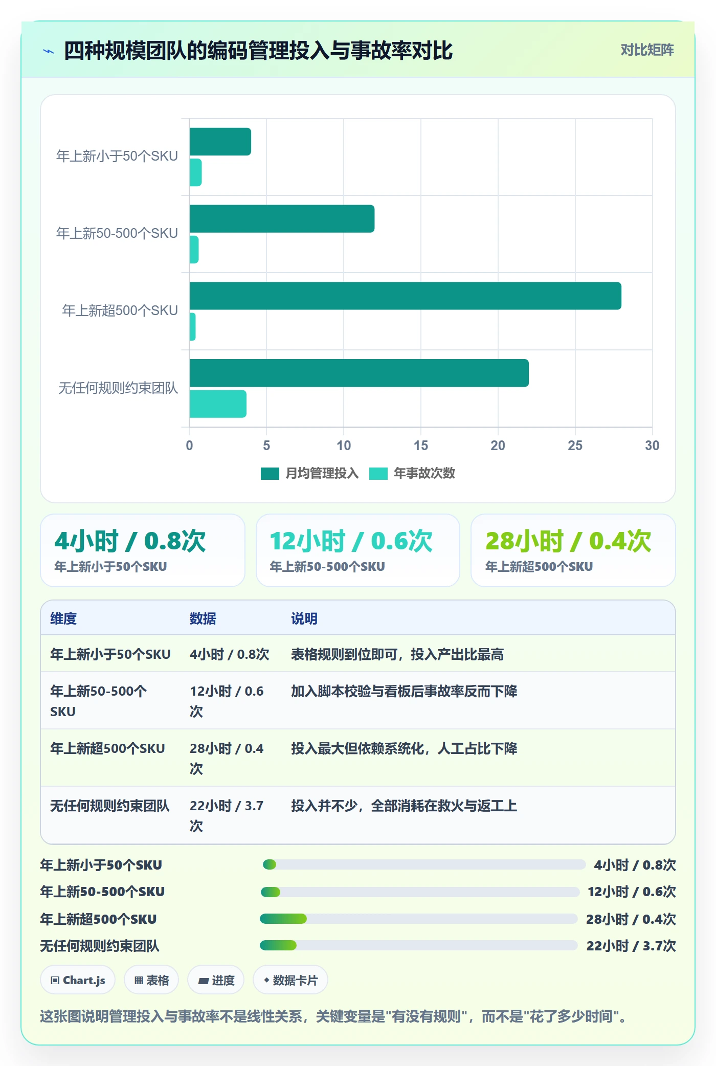Click the progress bar showing 22小时 / 3.7次

[x=419, y=945]
